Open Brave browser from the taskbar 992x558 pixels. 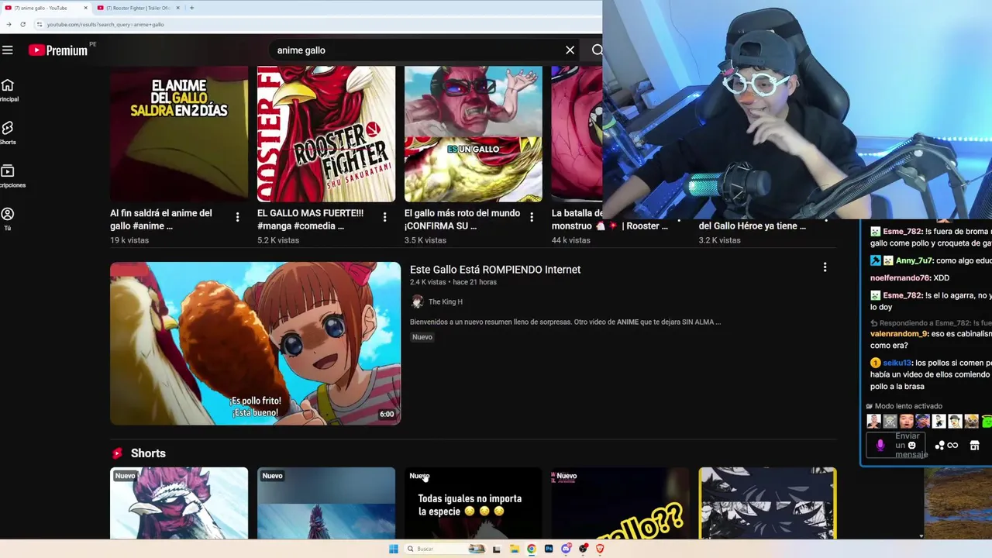point(600,549)
